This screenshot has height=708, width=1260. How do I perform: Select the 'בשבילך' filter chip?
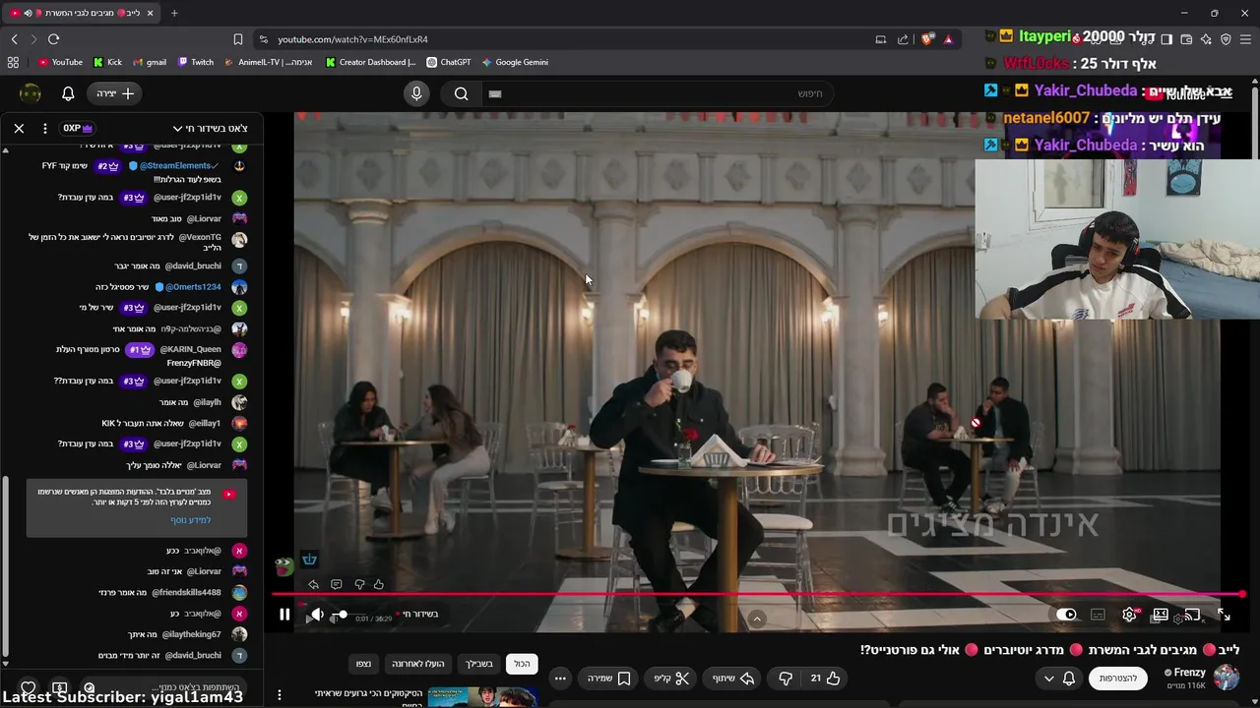pyautogui.click(x=479, y=664)
